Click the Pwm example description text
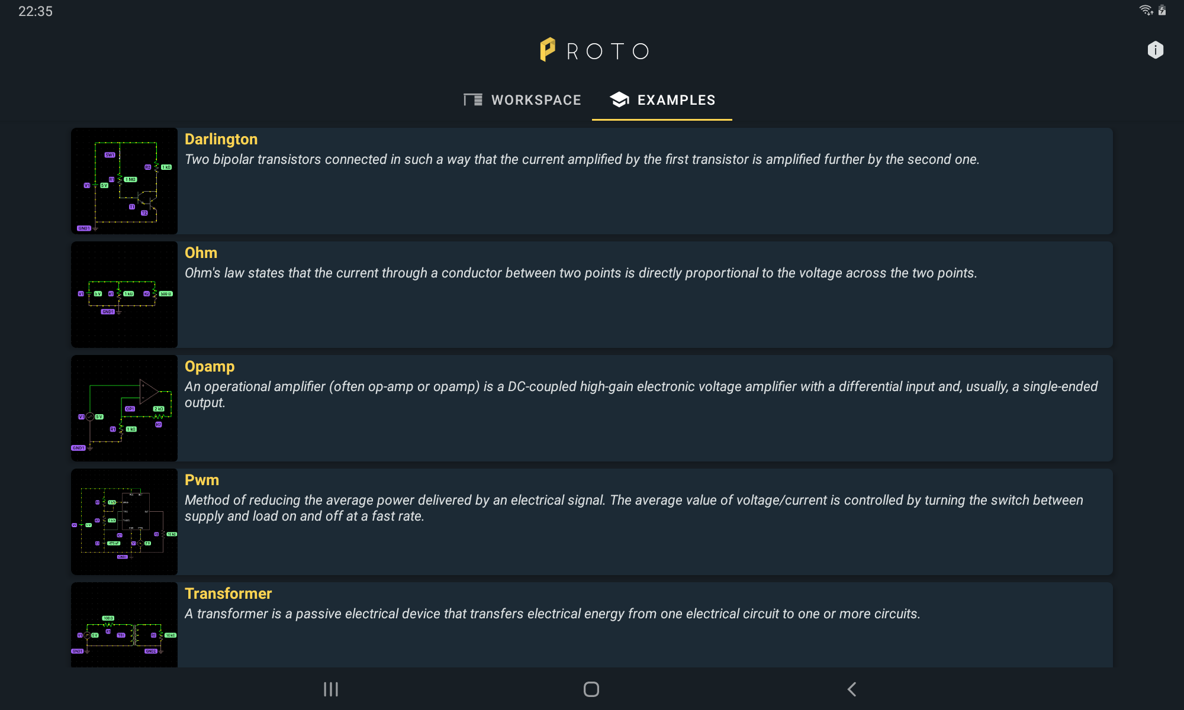 tap(634, 508)
